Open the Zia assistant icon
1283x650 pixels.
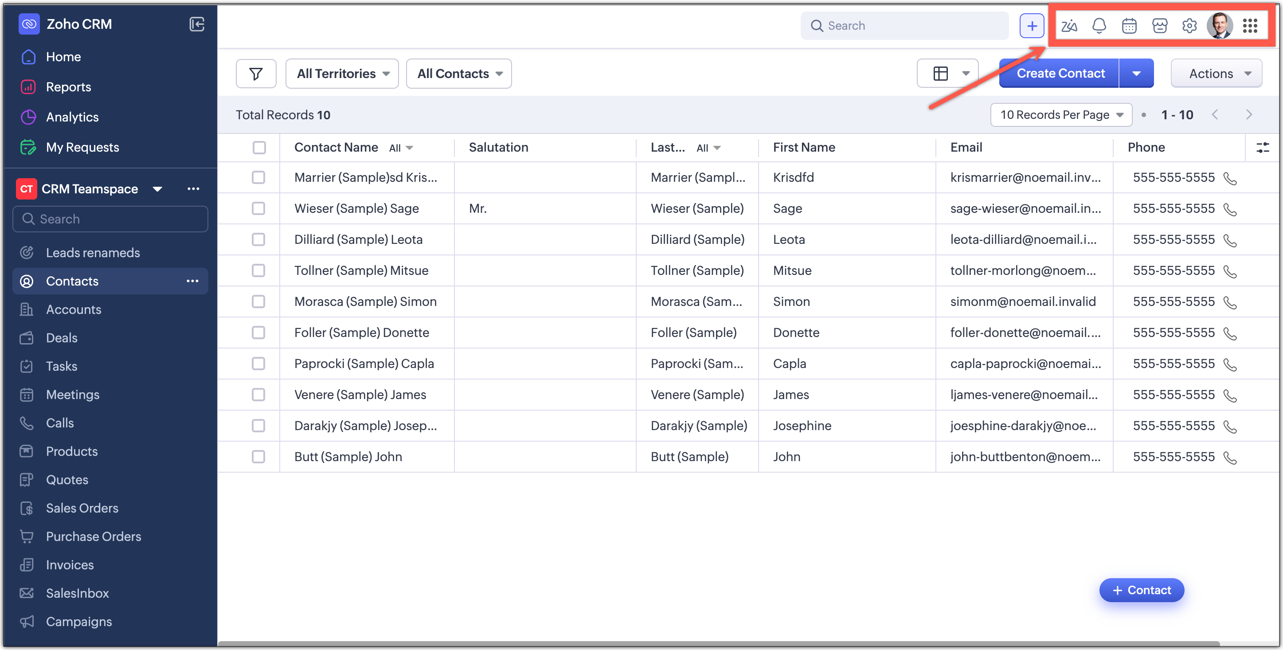click(x=1069, y=25)
